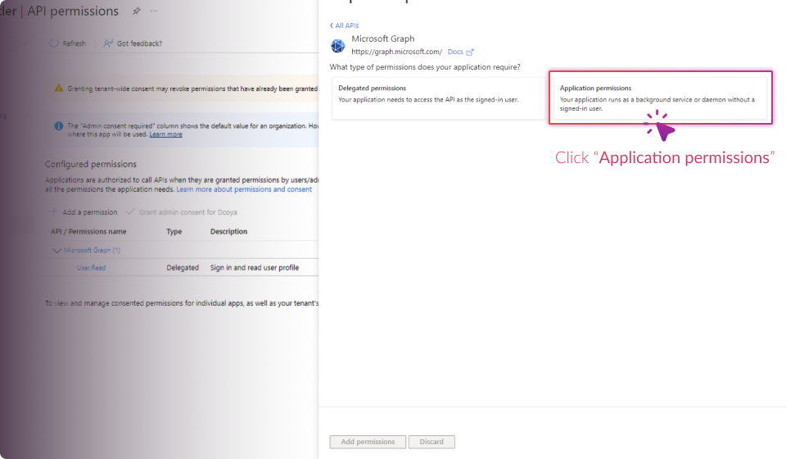Click the Add permissions button
The height and width of the screenshot is (459, 786).
click(x=368, y=442)
